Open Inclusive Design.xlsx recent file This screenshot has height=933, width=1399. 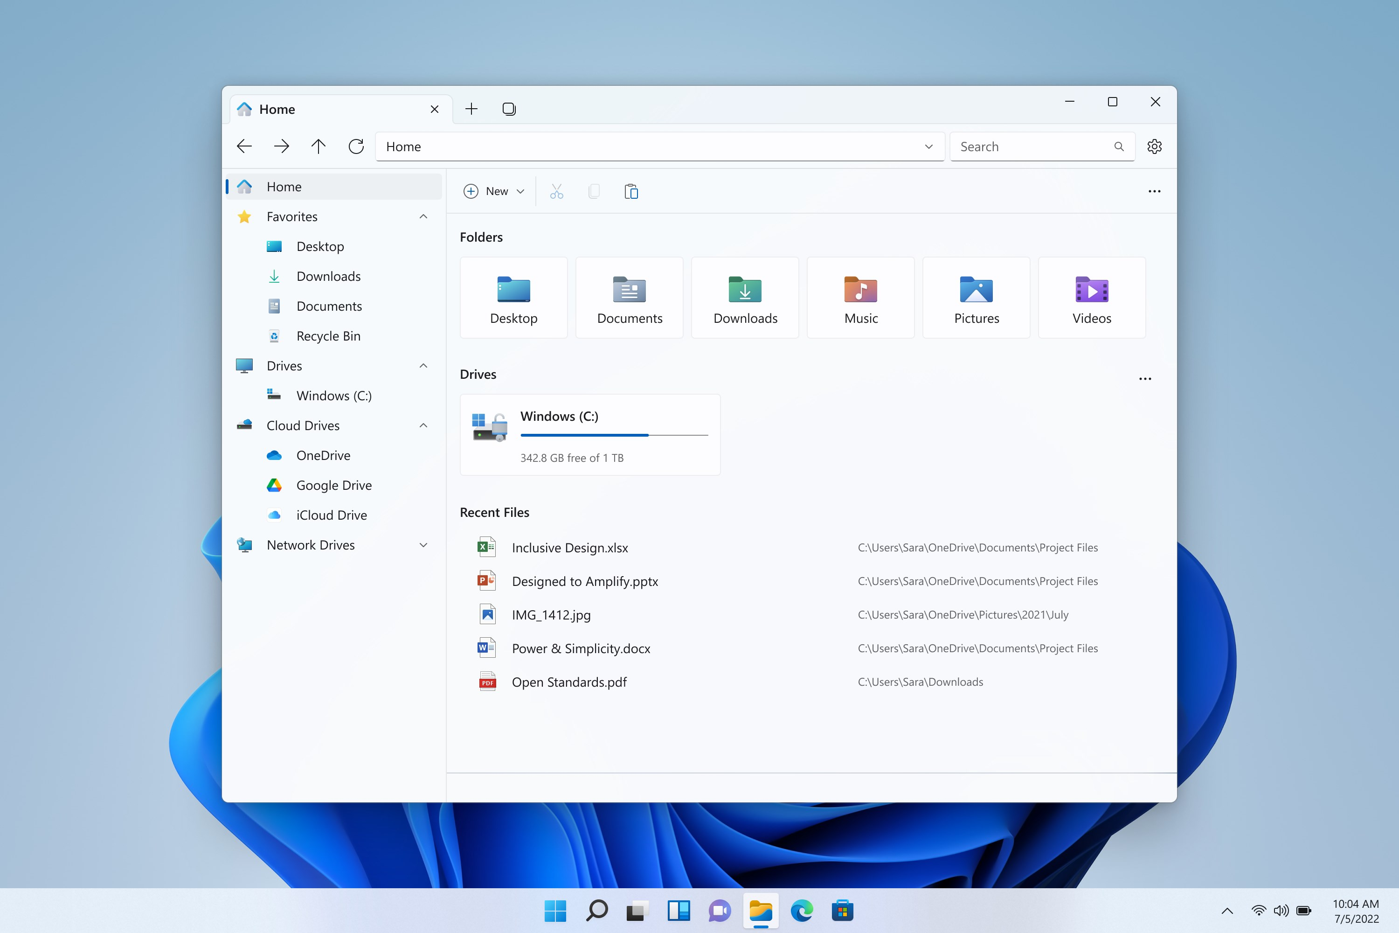(x=569, y=547)
